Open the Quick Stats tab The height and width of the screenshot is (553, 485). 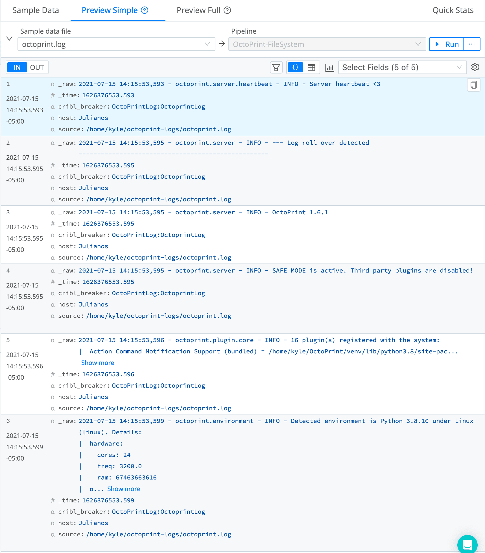point(453,10)
